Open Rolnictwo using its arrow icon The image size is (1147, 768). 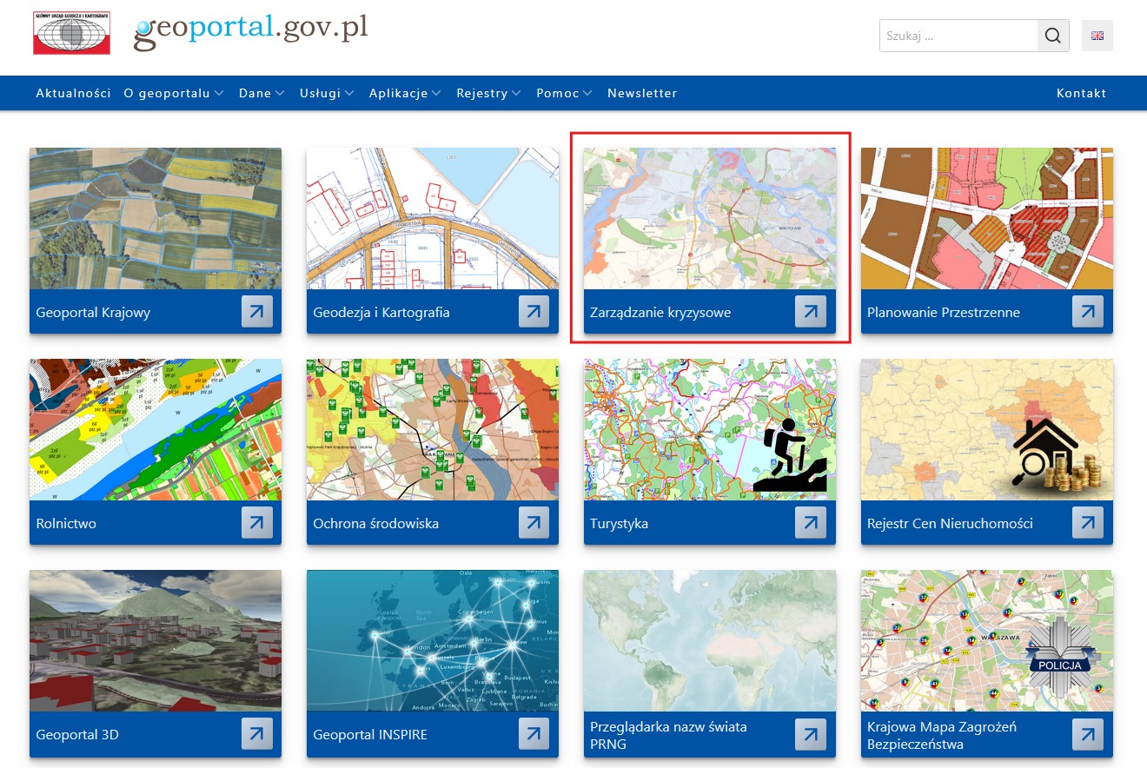tap(256, 522)
